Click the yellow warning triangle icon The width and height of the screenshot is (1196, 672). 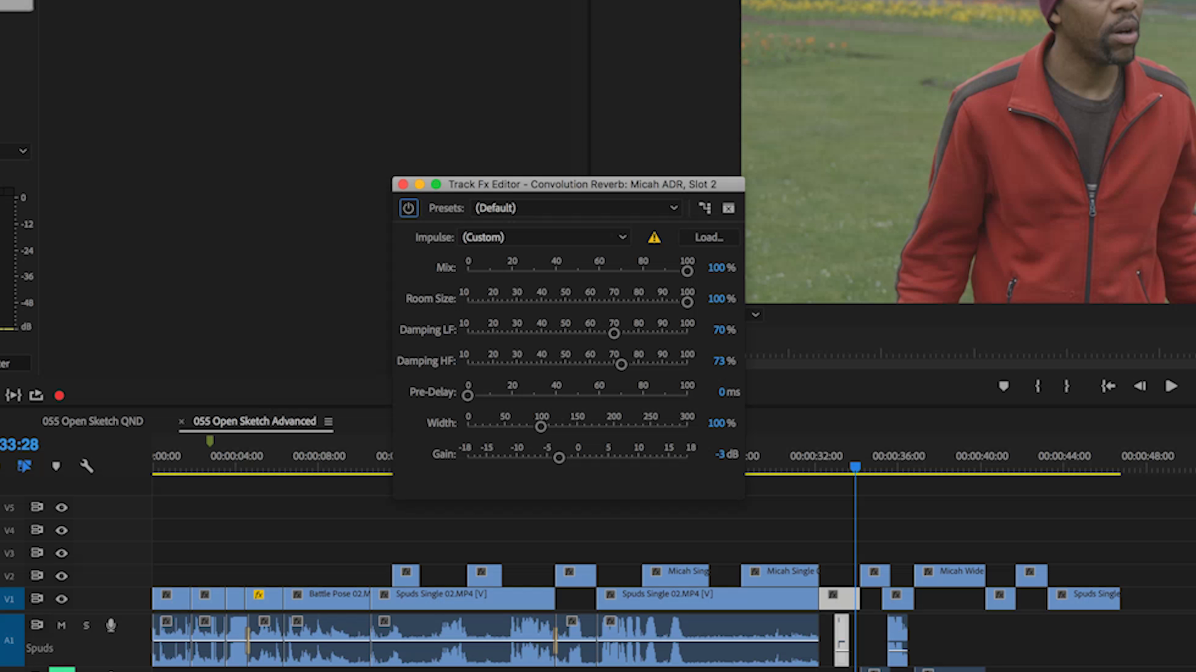tap(654, 237)
